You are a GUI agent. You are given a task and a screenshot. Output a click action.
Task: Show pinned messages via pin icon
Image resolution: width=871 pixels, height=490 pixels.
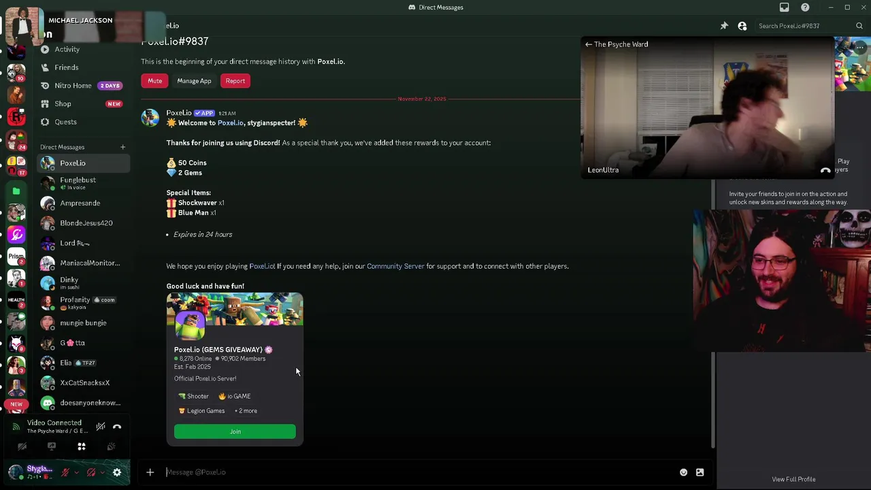coord(724,26)
